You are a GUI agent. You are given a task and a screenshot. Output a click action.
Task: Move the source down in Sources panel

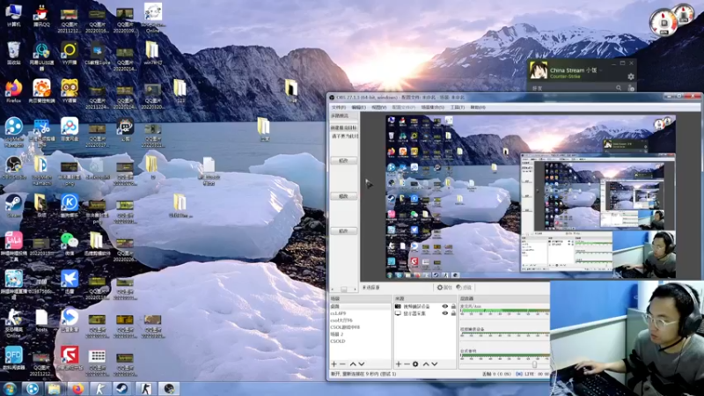[x=435, y=364]
